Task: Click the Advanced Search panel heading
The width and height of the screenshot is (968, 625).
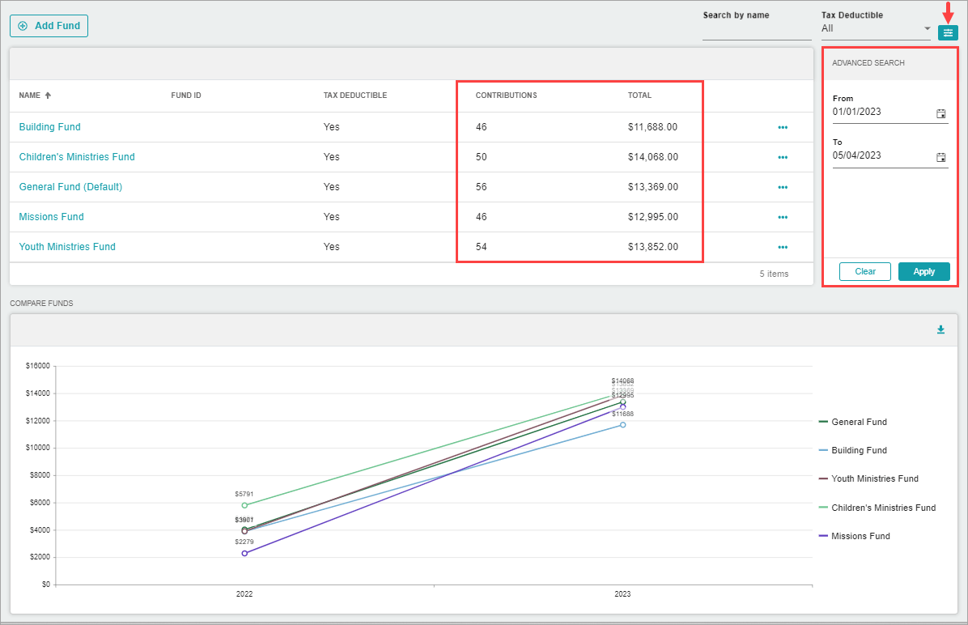Action: coord(868,63)
